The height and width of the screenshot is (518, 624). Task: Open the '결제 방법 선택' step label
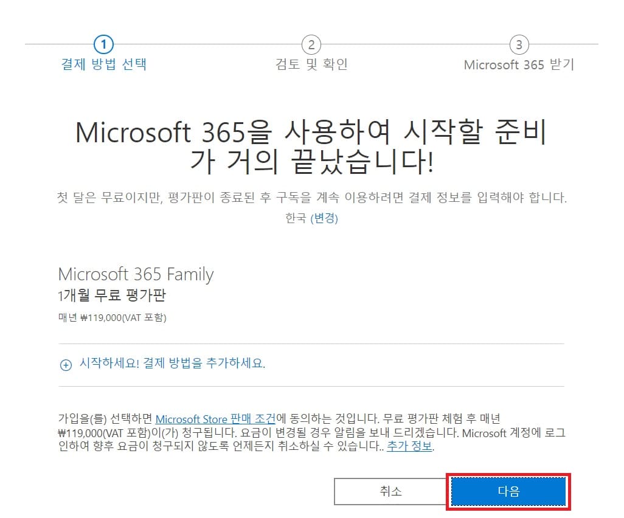103,64
